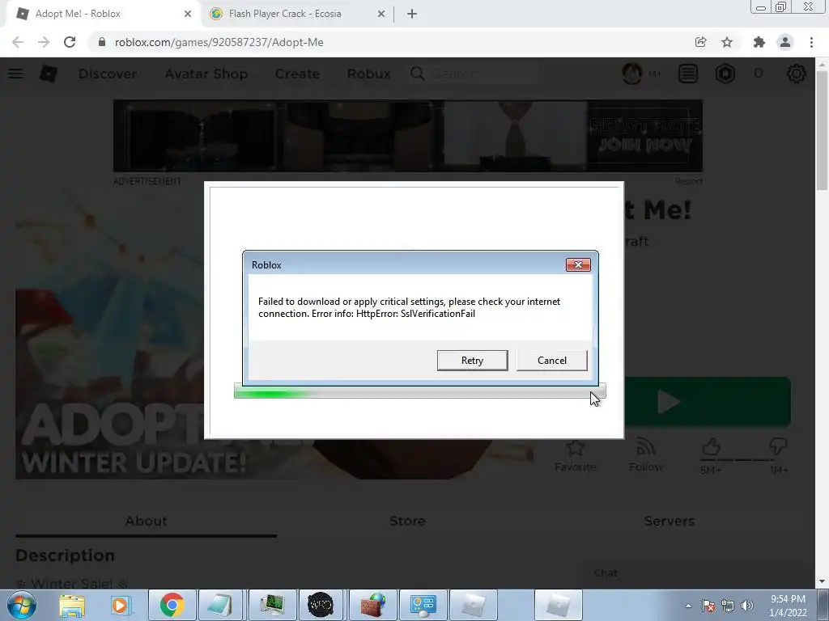Click the Roblox search field
This screenshot has height=621, width=829.
click(x=473, y=74)
